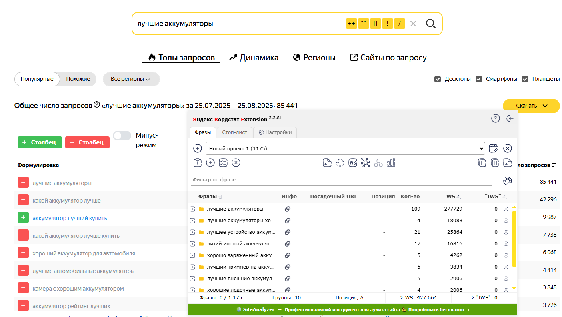This screenshot has width=562, height=317.
Task: Click the first copy phrases icon
Action: (x=482, y=163)
